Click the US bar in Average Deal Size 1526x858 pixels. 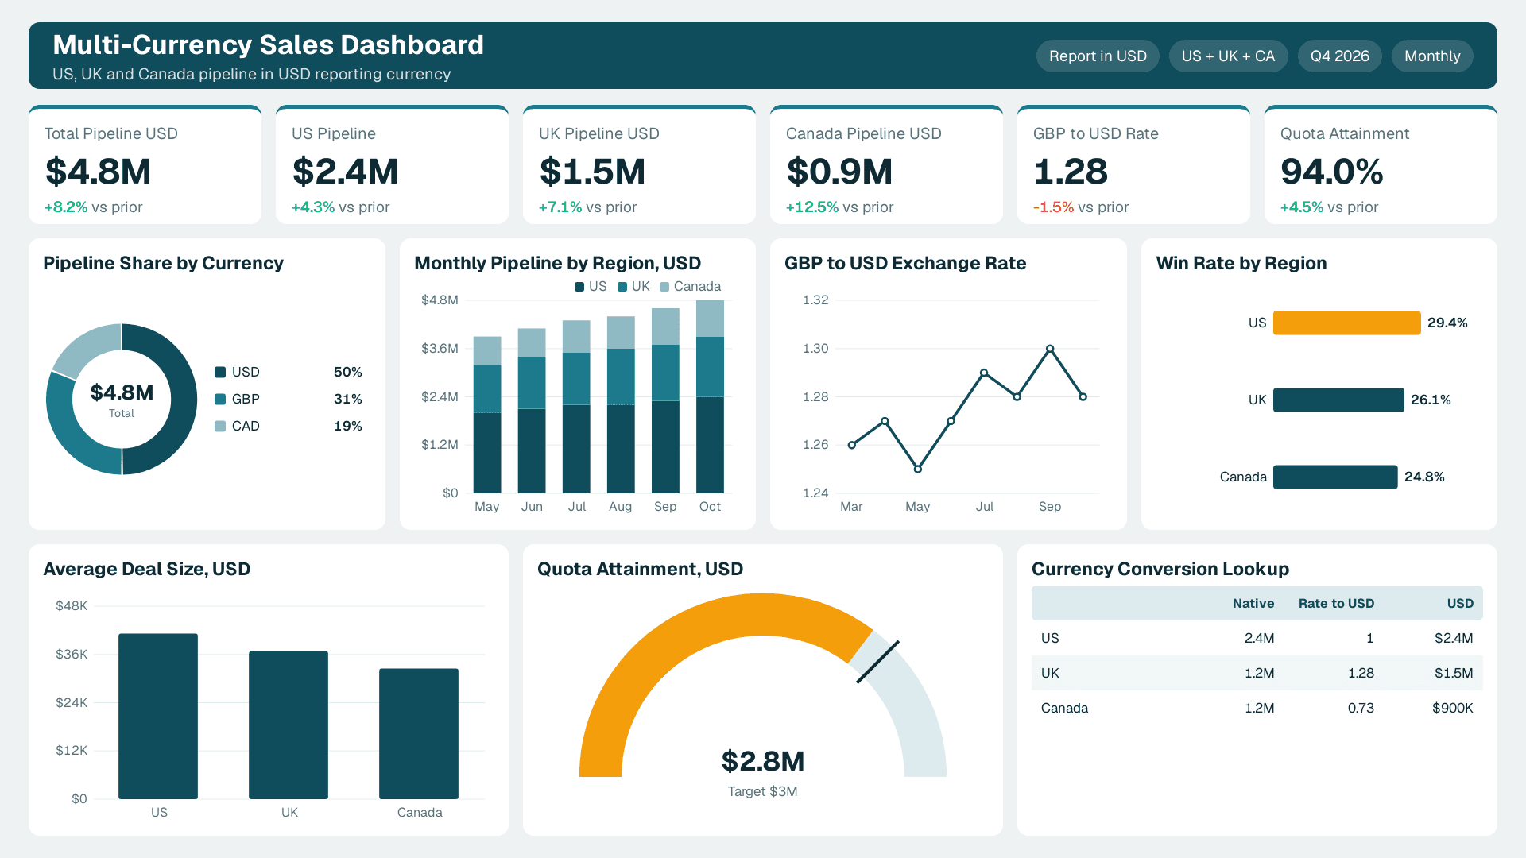point(158,716)
